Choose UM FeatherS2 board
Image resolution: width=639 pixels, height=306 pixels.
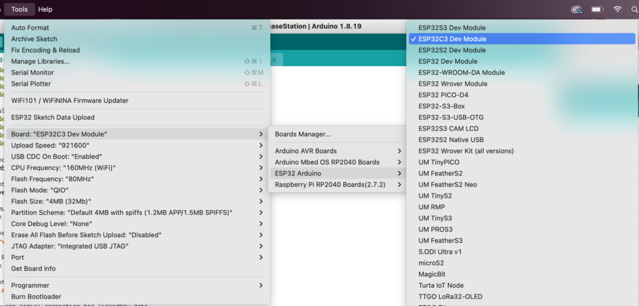coord(522,174)
